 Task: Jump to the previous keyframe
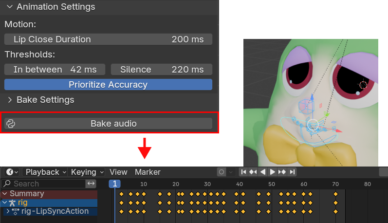[x=253, y=172]
